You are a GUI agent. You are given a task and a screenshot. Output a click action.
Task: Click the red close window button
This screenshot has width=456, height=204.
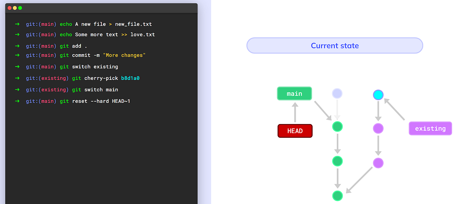point(9,8)
